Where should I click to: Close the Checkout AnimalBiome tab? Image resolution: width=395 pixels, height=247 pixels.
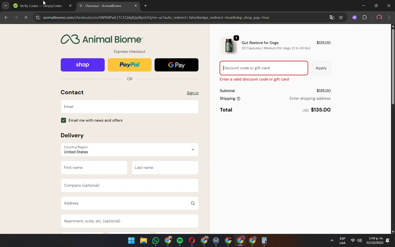pyautogui.click(x=136, y=6)
